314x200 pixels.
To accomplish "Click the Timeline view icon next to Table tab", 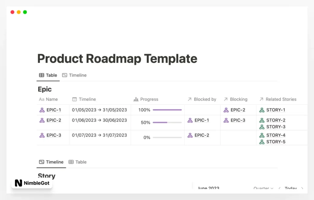I will click(65, 75).
